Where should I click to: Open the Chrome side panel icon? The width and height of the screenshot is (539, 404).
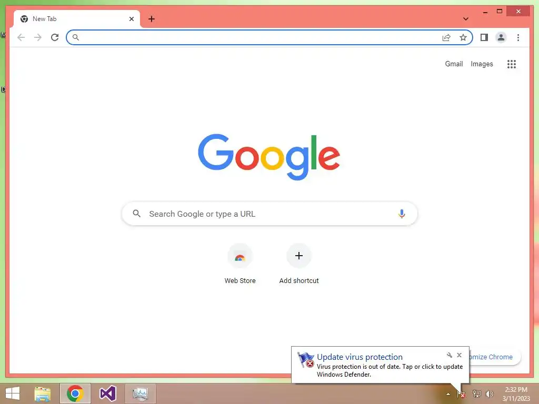(x=484, y=37)
